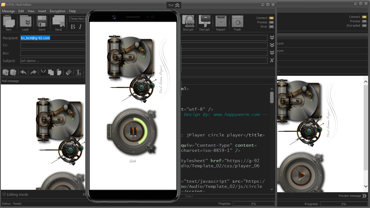Click the code editor scrollbar down arrow
Screen dimensions: 370x208
pos(272,189)
